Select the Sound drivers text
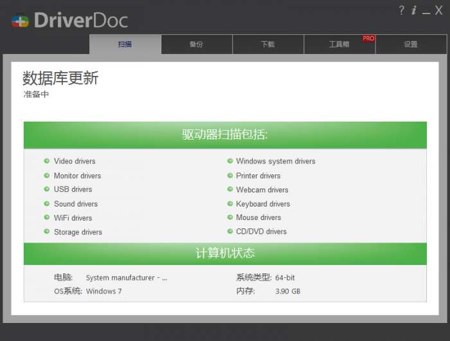 tap(76, 204)
